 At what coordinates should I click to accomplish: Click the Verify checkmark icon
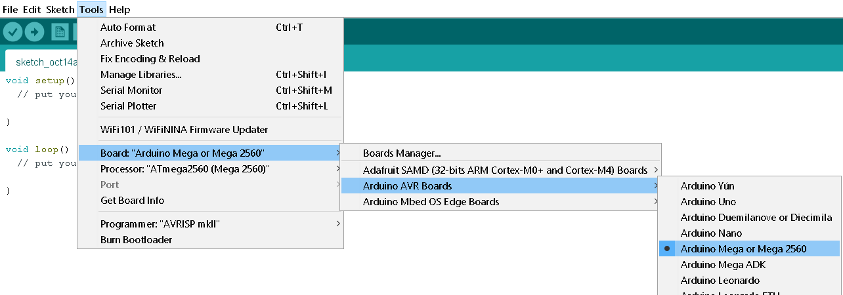pyautogui.click(x=13, y=31)
